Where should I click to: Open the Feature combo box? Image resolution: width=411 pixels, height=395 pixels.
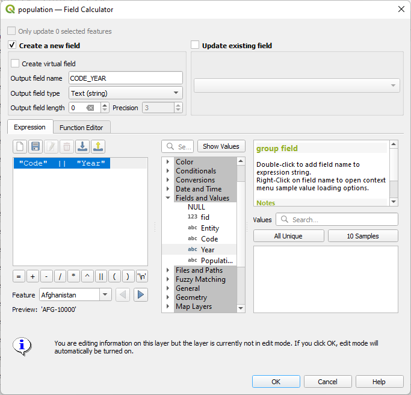point(75,295)
